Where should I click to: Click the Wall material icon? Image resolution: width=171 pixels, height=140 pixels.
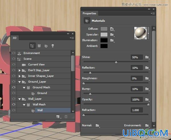pos(33,111)
